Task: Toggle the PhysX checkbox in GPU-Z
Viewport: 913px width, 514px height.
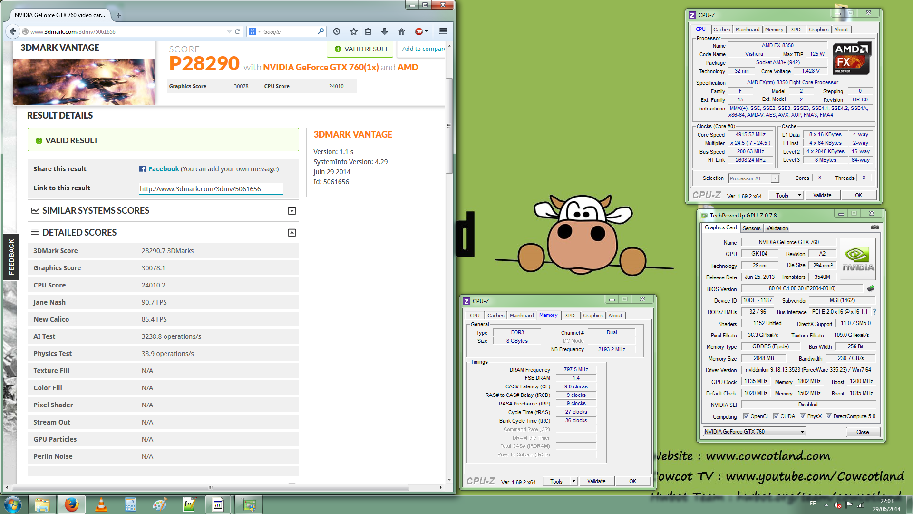Action: (x=803, y=416)
